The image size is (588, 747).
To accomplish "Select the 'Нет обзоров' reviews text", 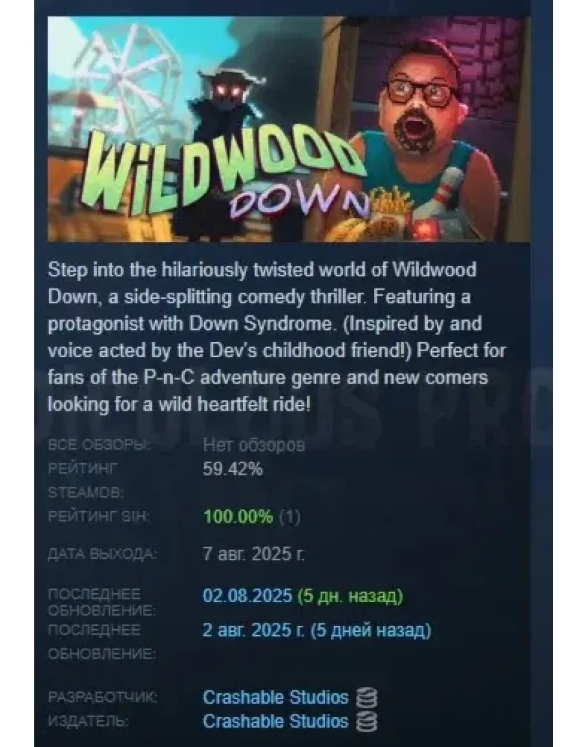I will point(254,445).
